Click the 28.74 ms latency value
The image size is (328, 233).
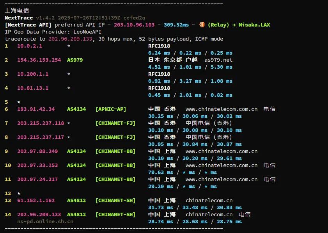pos(161,221)
